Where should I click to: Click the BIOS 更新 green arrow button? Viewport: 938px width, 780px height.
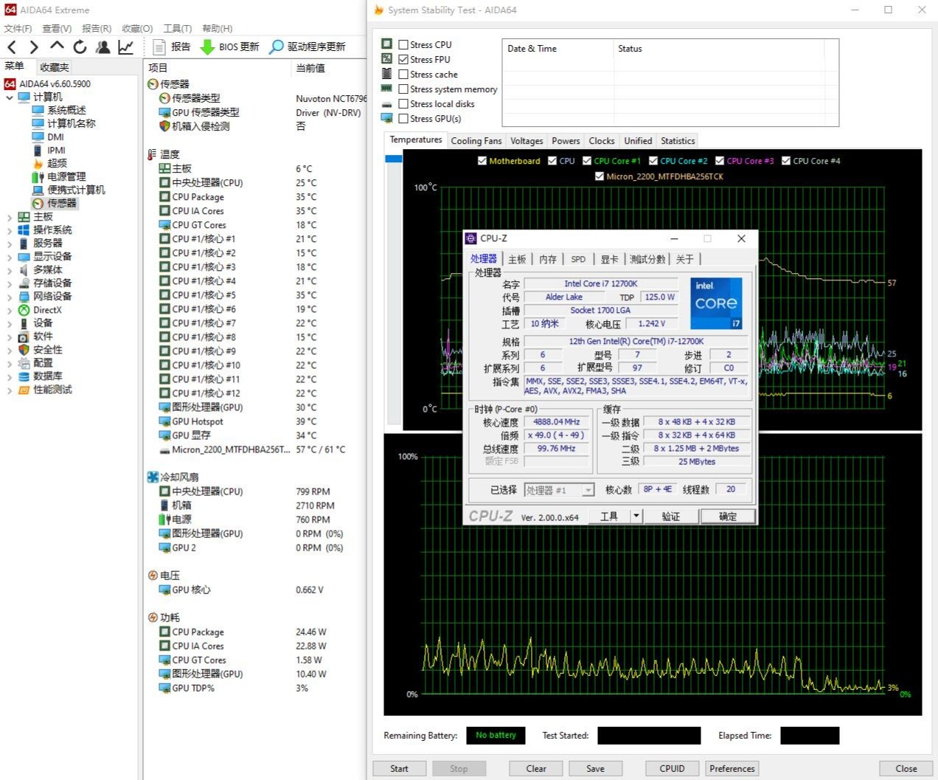point(230,46)
